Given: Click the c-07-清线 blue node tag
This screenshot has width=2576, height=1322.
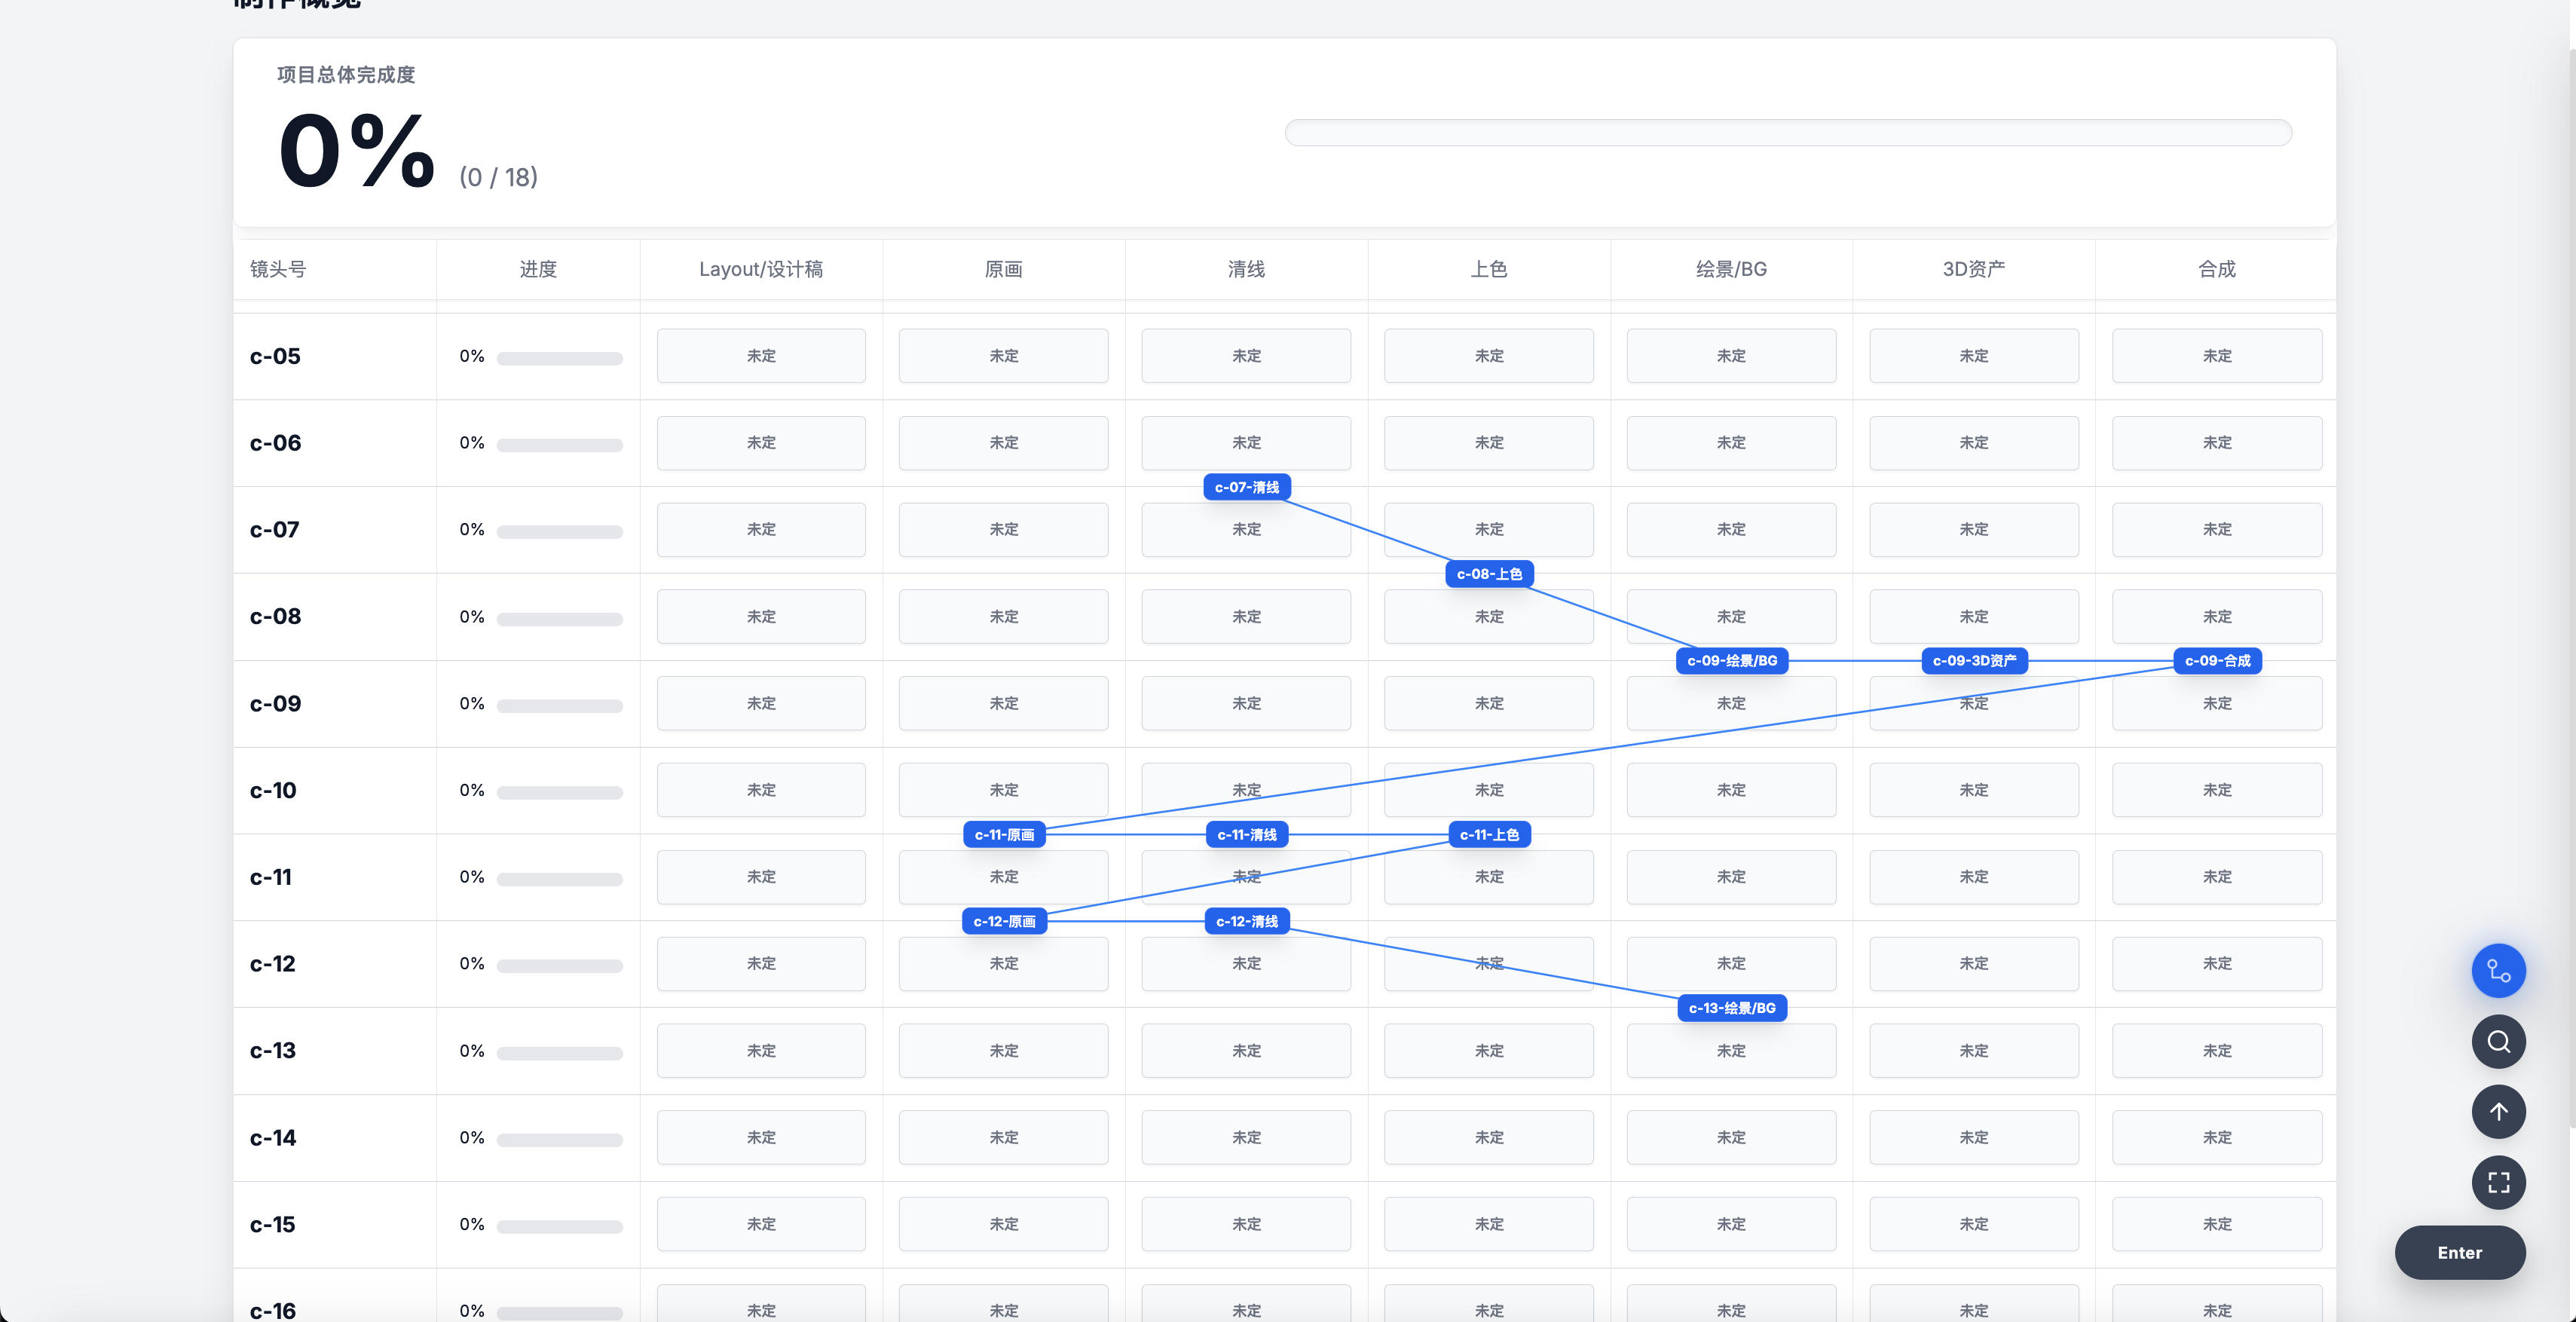Looking at the screenshot, I should pyautogui.click(x=1246, y=487).
